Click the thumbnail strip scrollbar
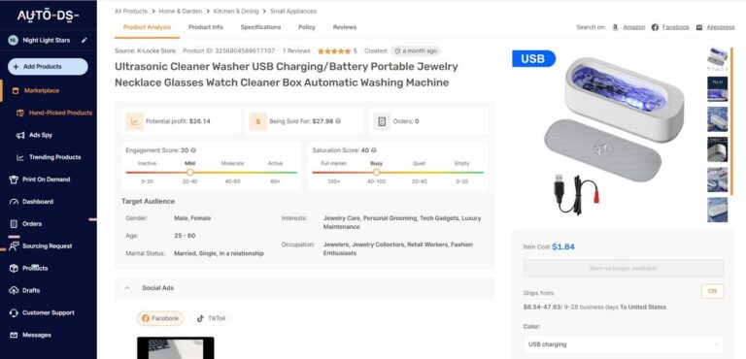Viewport: 746px width, 359px height. [x=732, y=121]
